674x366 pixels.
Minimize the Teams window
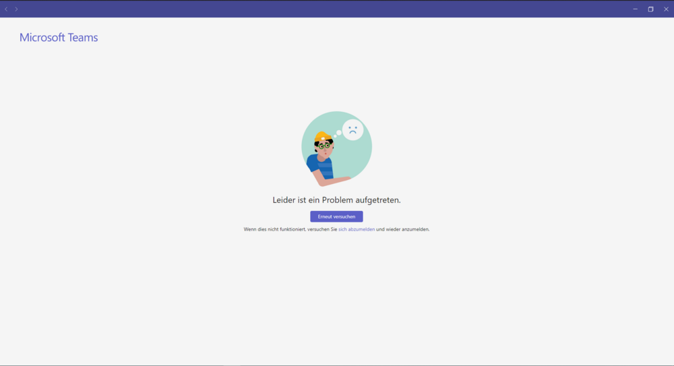pos(635,9)
